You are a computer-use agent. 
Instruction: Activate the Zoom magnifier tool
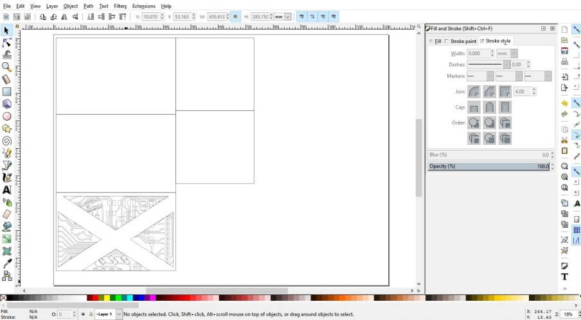tap(7, 67)
